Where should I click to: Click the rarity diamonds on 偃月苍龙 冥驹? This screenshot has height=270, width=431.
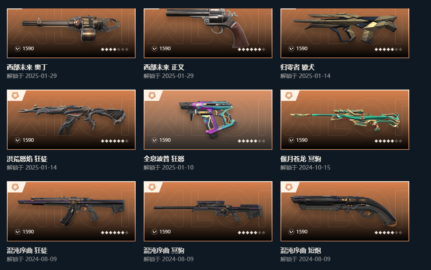tap(388, 141)
